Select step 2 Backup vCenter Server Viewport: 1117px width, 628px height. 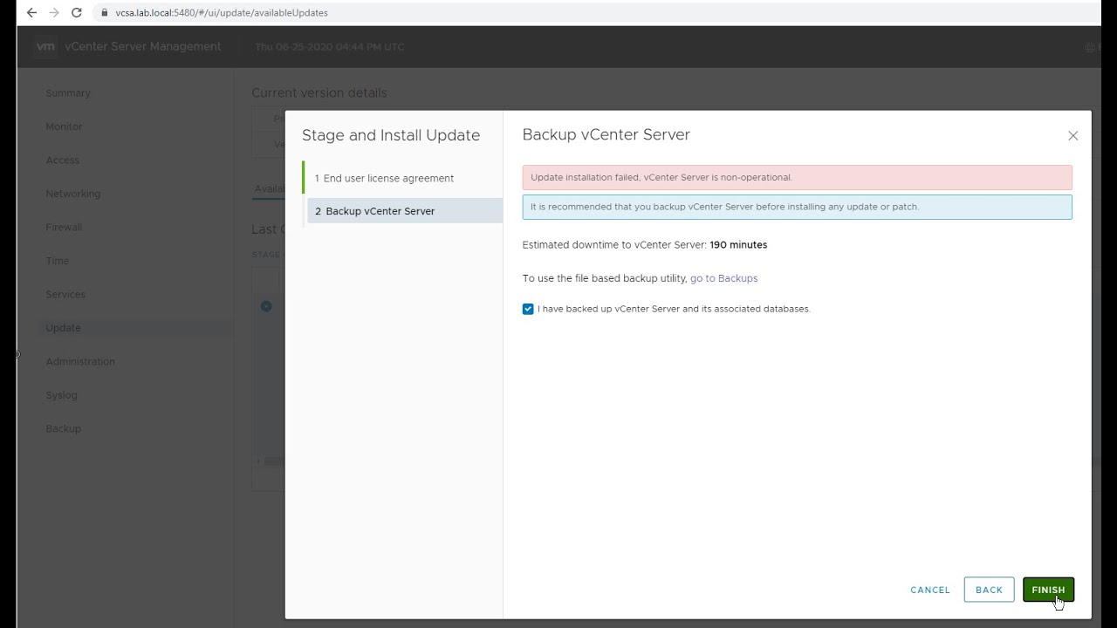click(x=404, y=211)
